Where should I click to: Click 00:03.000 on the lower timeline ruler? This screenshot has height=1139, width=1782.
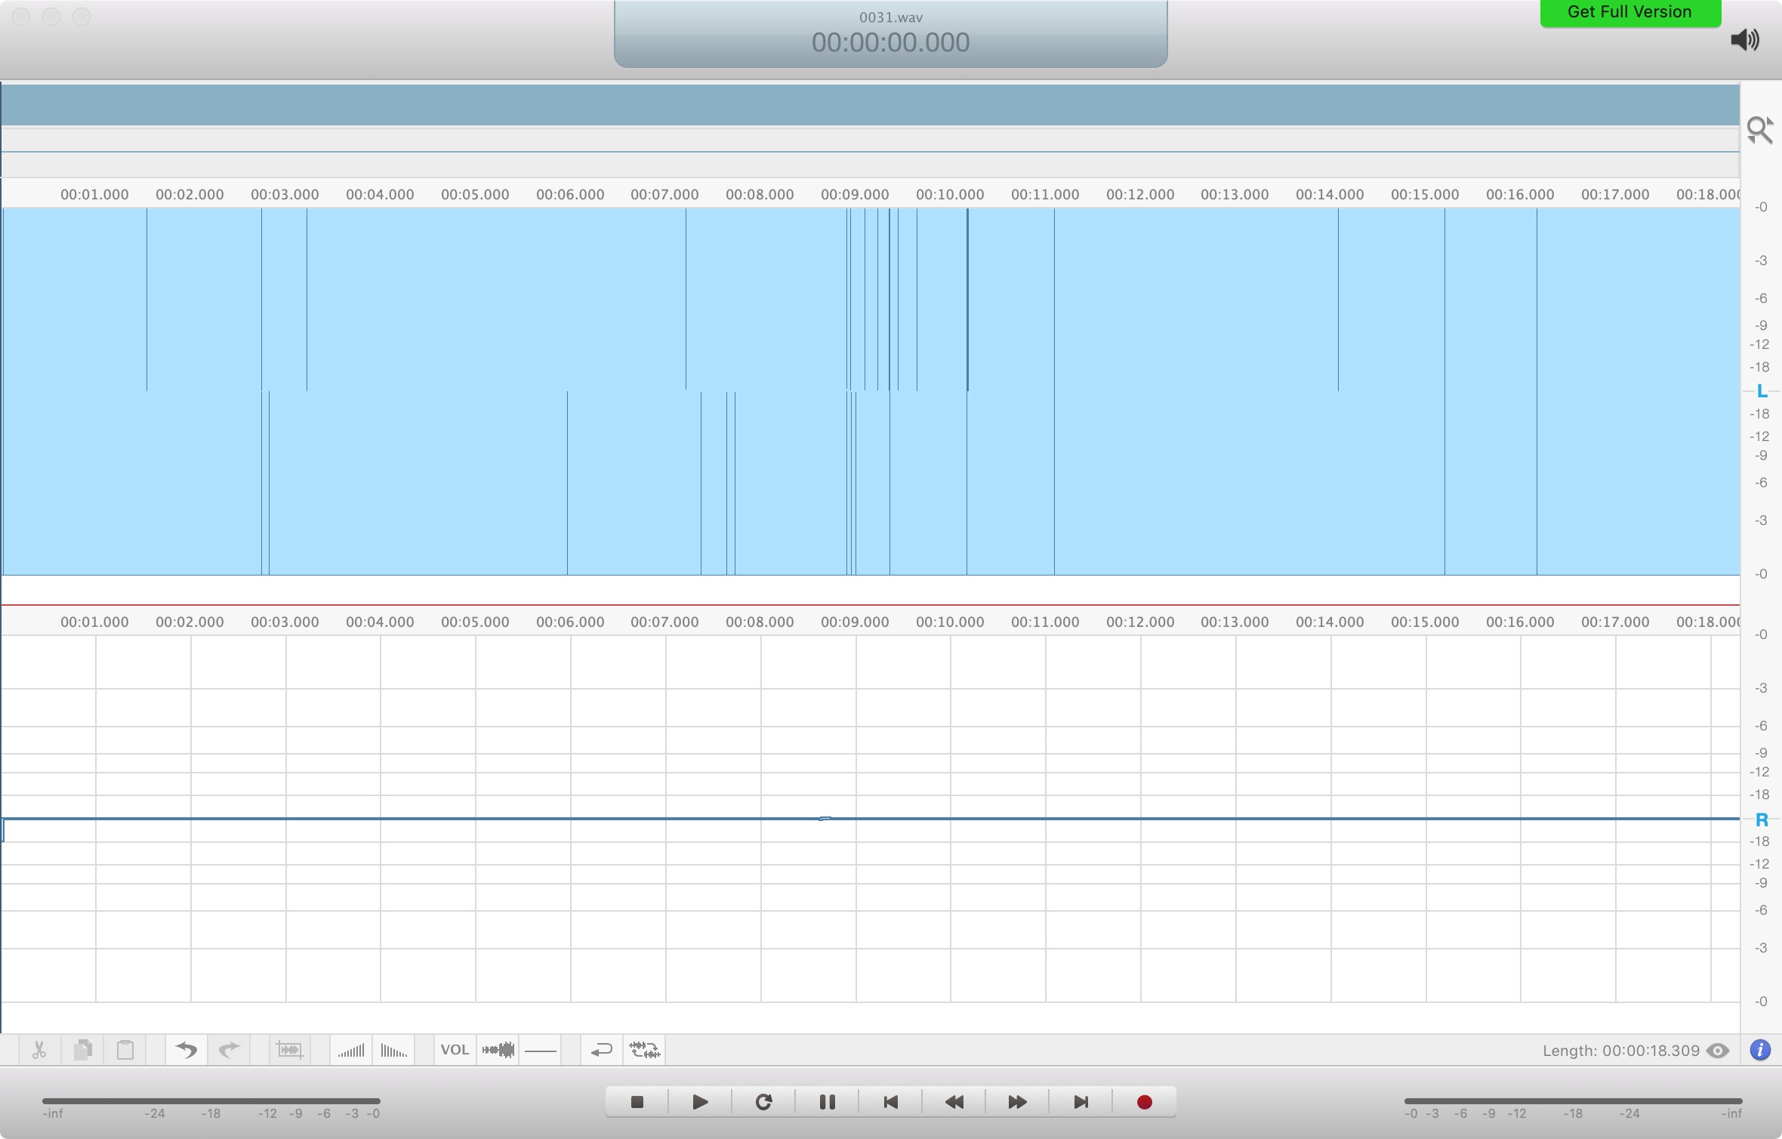pyautogui.click(x=285, y=622)
